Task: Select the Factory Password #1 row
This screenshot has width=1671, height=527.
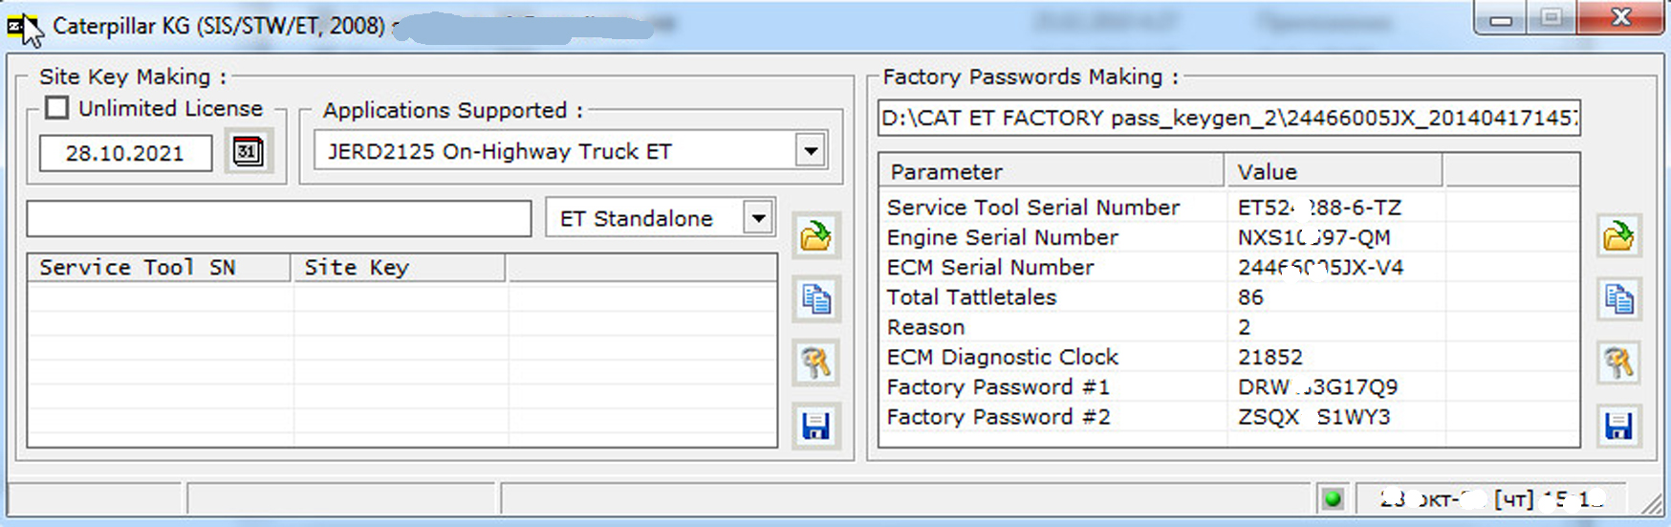Action: (998, 387)
